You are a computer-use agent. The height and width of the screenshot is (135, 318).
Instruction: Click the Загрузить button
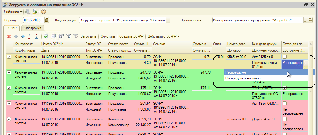pos(88,36)
